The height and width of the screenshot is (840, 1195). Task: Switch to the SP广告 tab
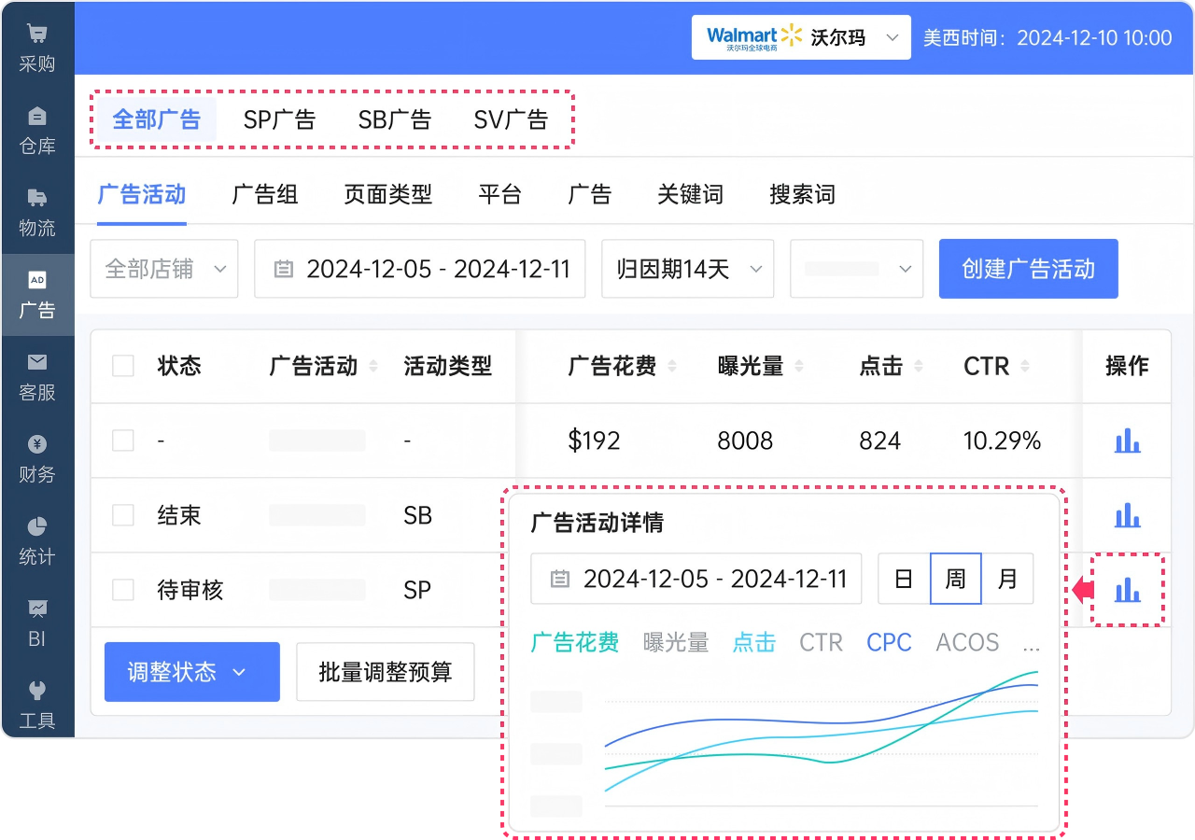point(279,119)
